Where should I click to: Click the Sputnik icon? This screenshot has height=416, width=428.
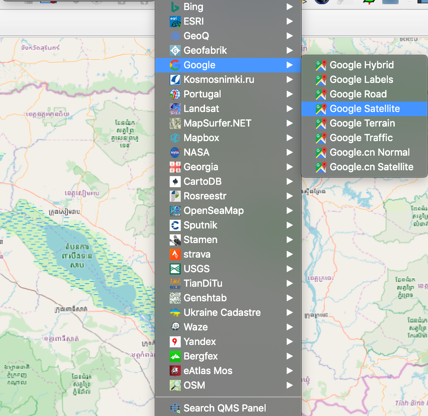[x=175, y=225]
